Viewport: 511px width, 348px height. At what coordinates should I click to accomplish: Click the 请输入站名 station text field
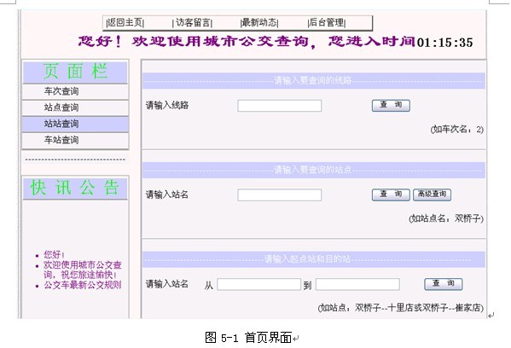280,194
